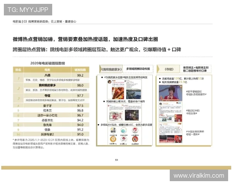Click the 电影 column header

point(47,70)
